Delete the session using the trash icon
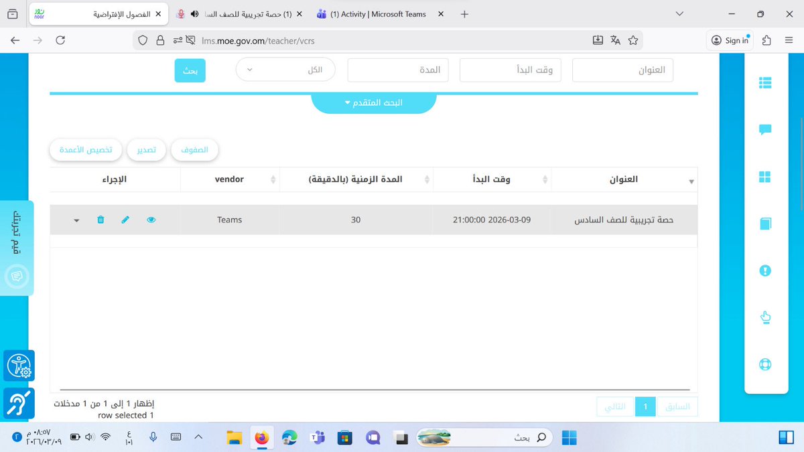 pyautogui.click(x=100, y=219)
